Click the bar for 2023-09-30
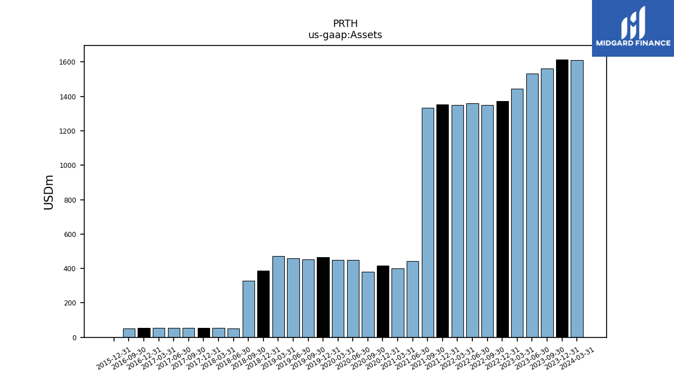The image size is (674, 379). pos(547,203)
